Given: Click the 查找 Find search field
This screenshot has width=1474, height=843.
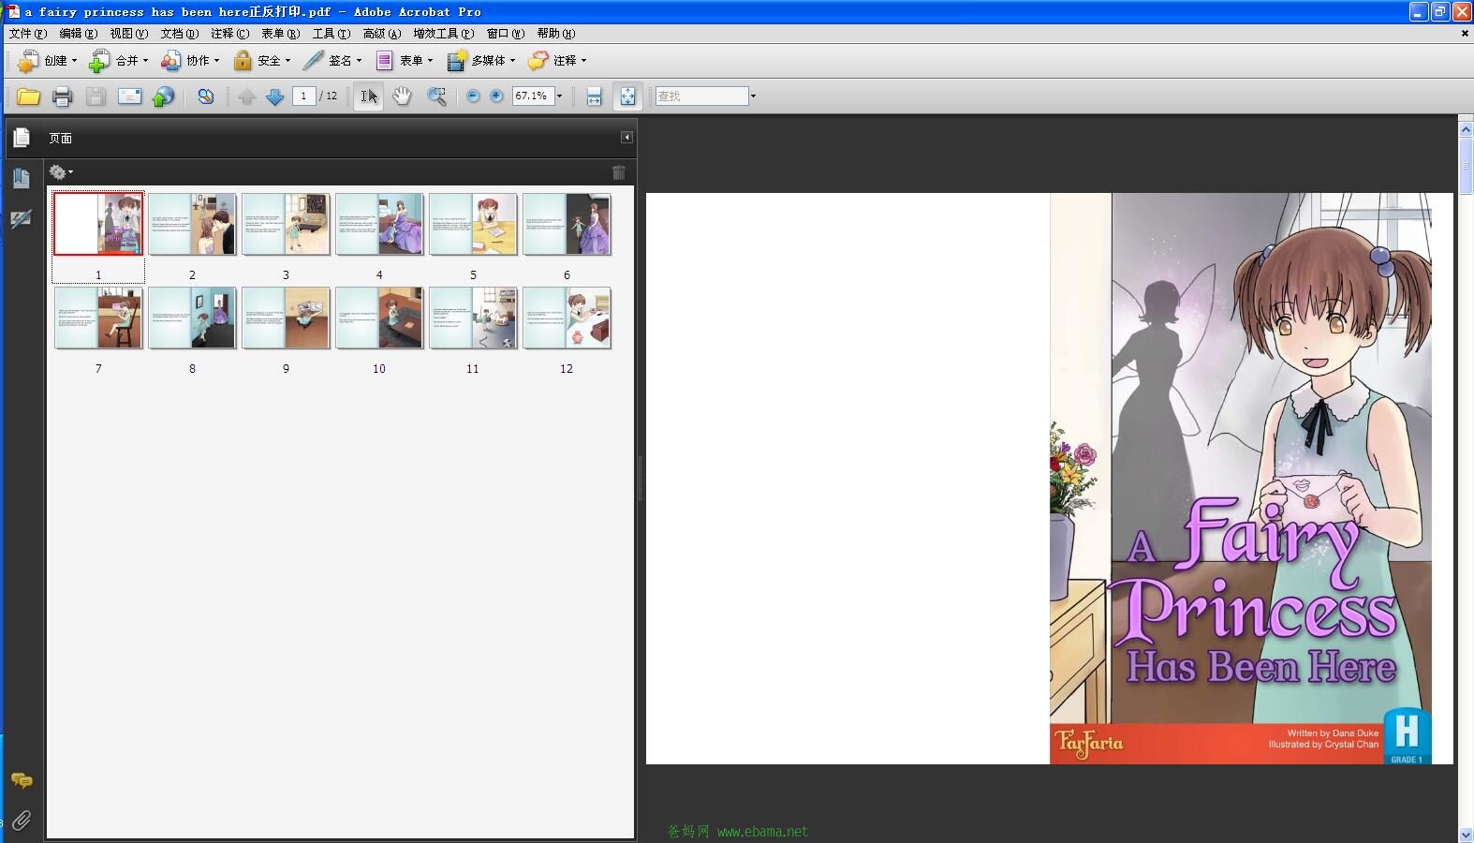Looking at the screenshot, I should [x=701, y=96].
